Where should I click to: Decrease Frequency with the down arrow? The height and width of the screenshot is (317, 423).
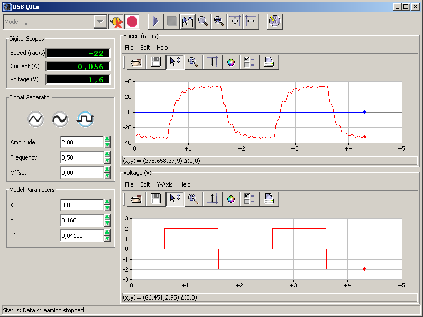pos(107,161)
